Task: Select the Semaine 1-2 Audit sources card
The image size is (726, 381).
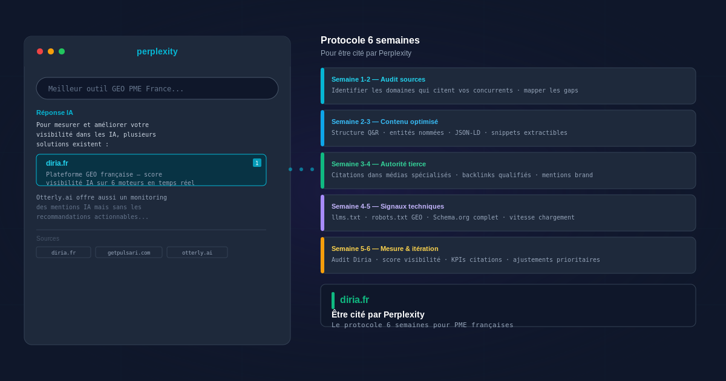Action: coord(508,86)
